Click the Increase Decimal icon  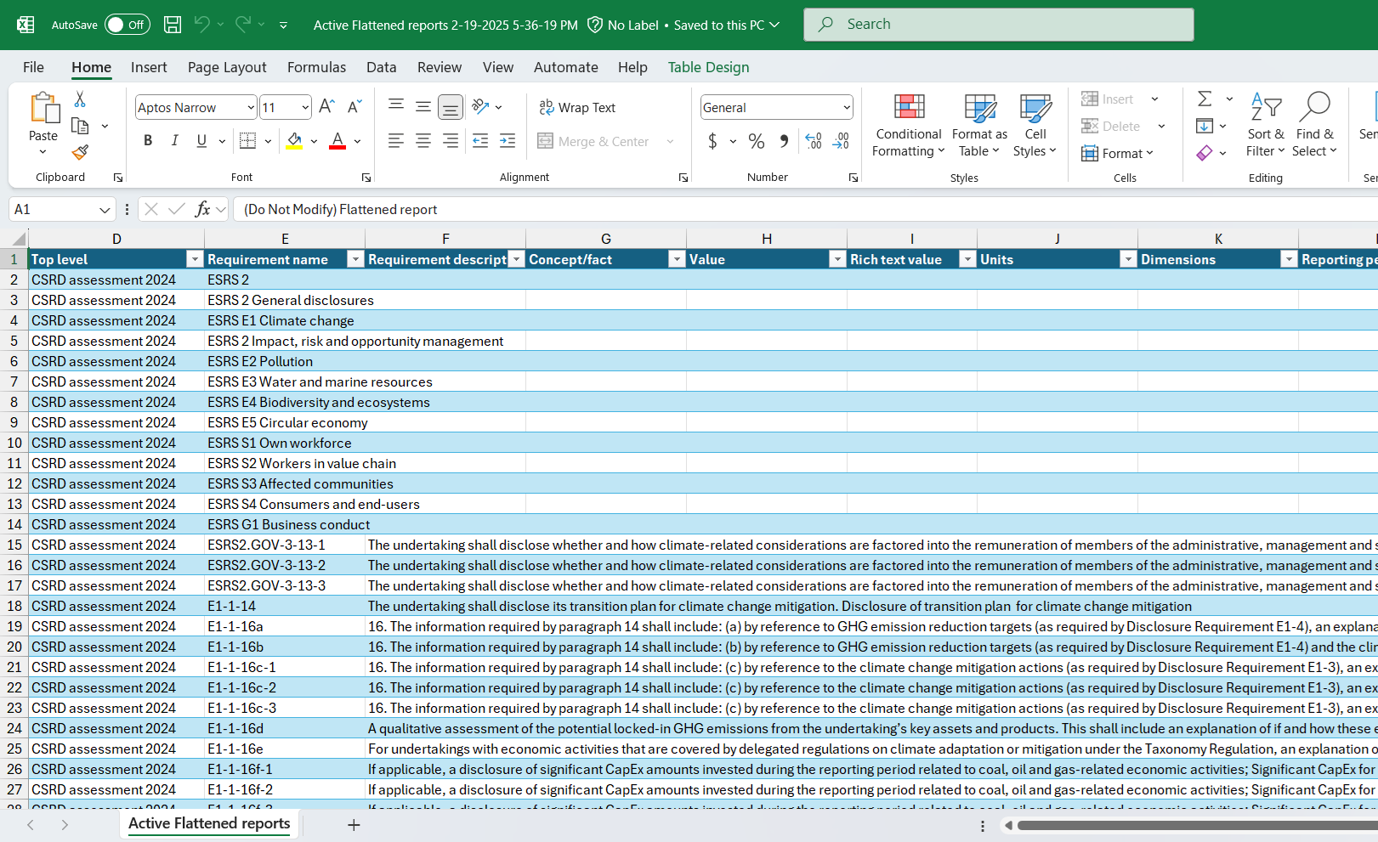814,141
